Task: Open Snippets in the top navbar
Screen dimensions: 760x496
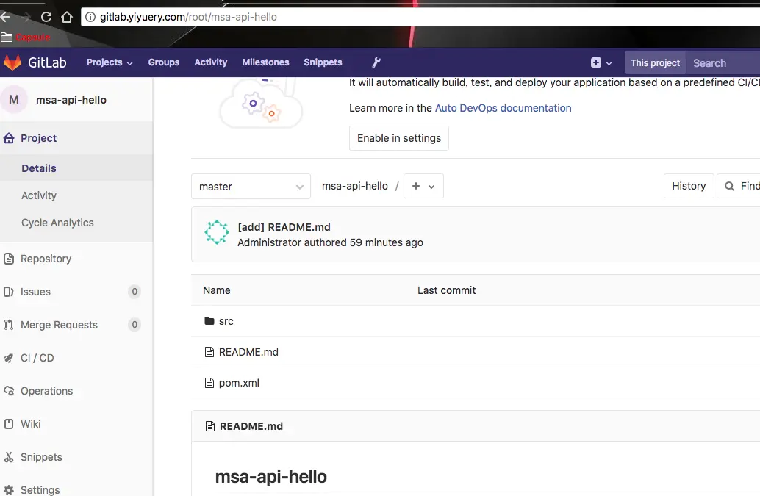Action: (323, 62)
